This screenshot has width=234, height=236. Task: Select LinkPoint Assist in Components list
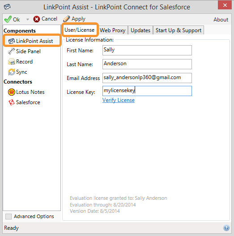click(x=32, y=41)
